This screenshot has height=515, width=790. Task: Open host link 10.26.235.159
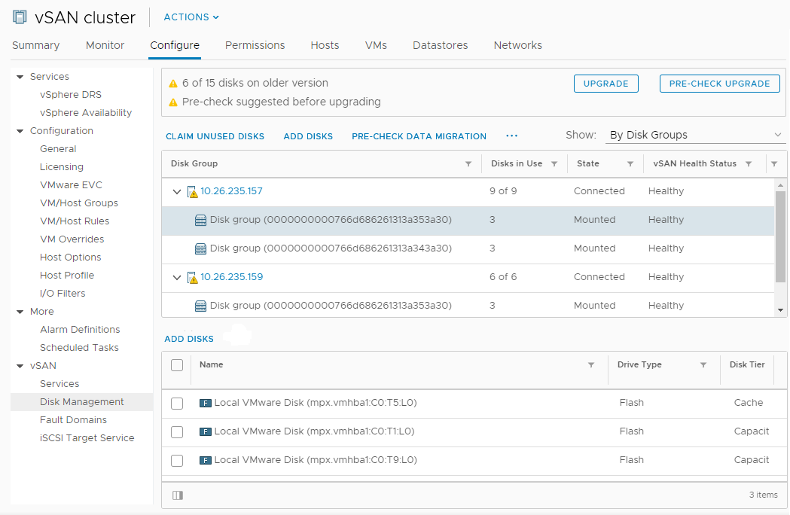click(x=232, y=276)
